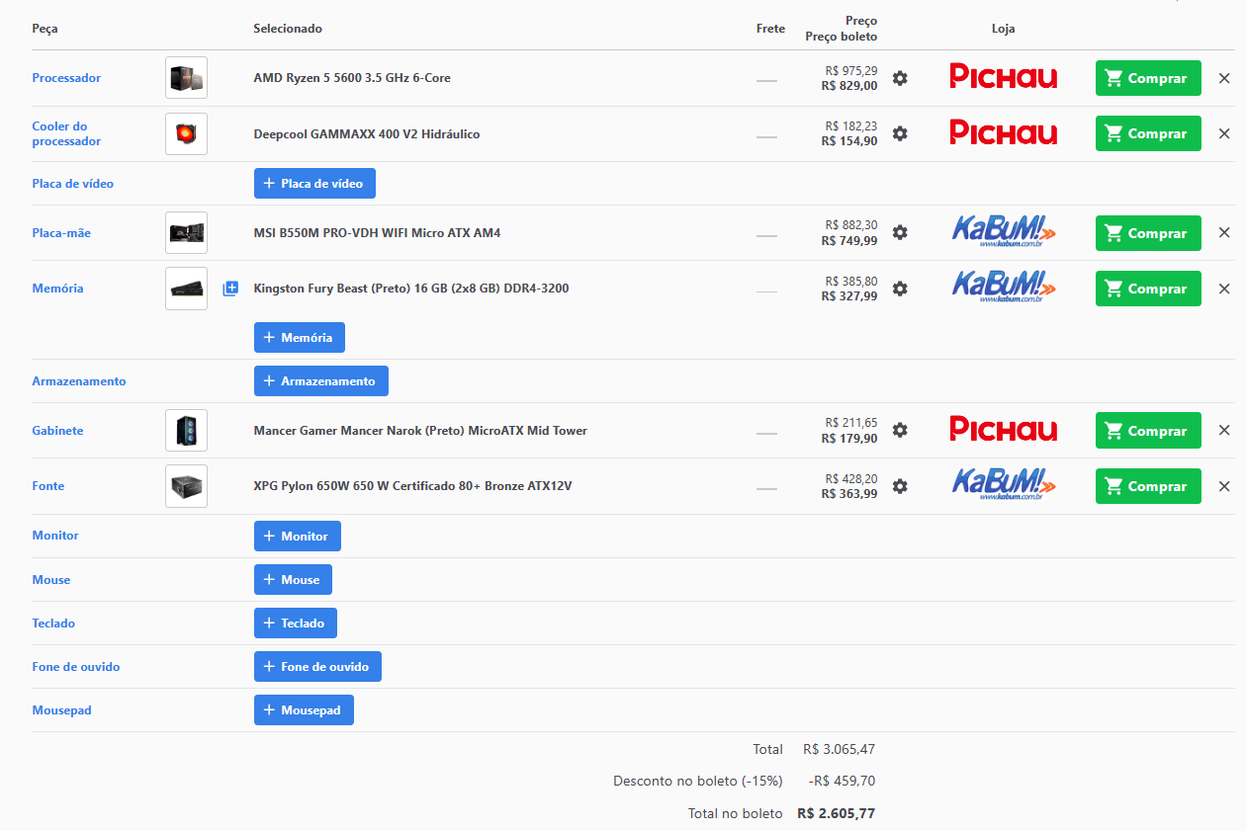The height and width of the screenshot is (831, 1246).
Task: Click the duplicate icon beside Kingston Fury memory
Action: [x=230, y=289]
